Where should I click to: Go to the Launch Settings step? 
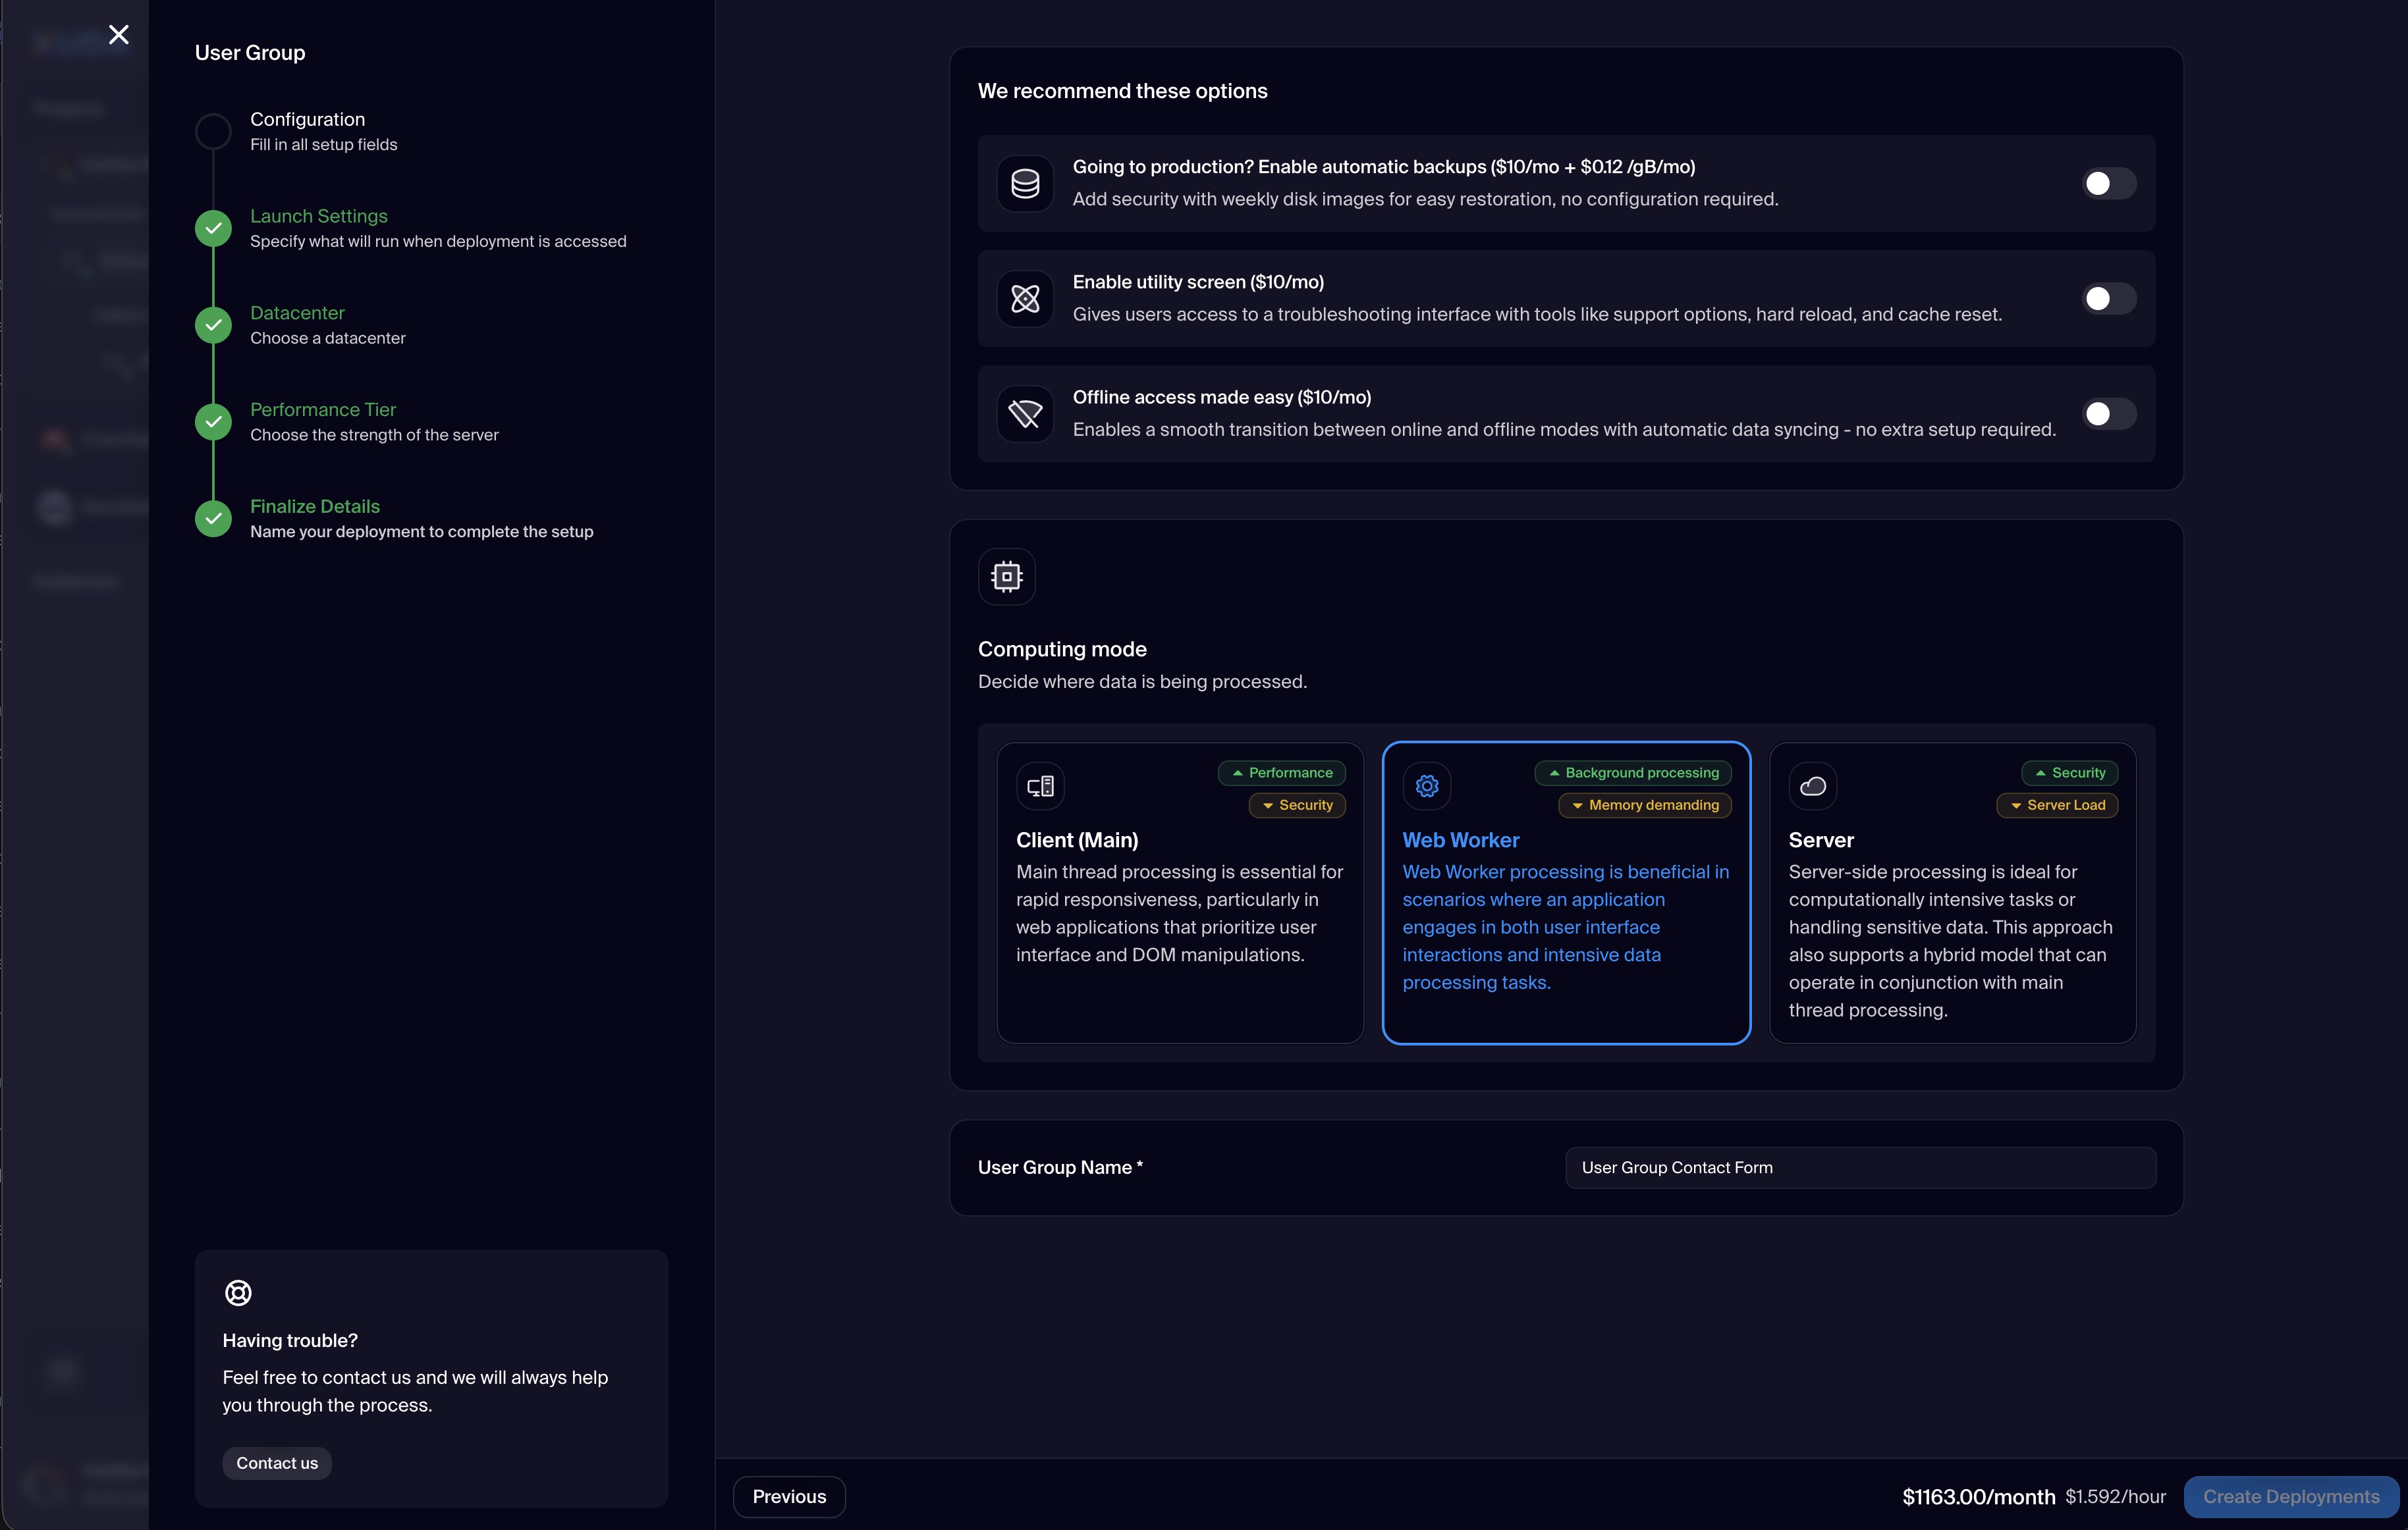point(318,216)
